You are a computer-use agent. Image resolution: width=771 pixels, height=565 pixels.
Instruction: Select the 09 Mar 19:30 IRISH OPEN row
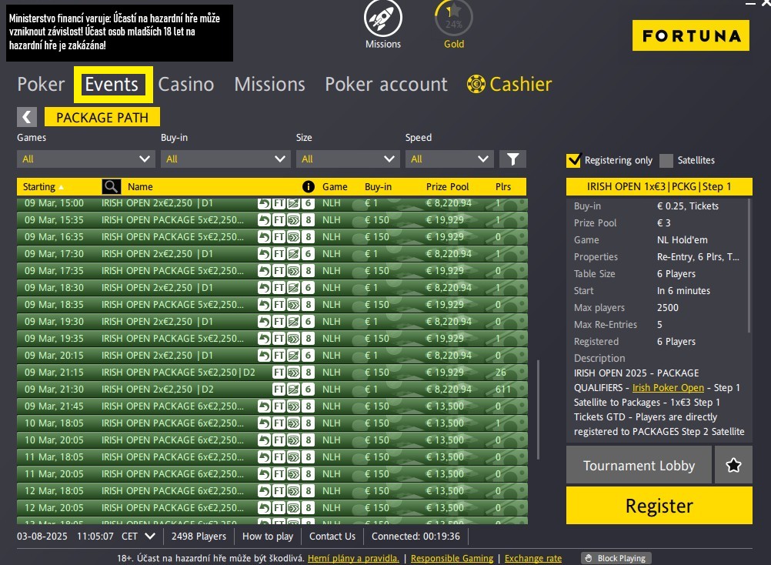click(272, 322)
